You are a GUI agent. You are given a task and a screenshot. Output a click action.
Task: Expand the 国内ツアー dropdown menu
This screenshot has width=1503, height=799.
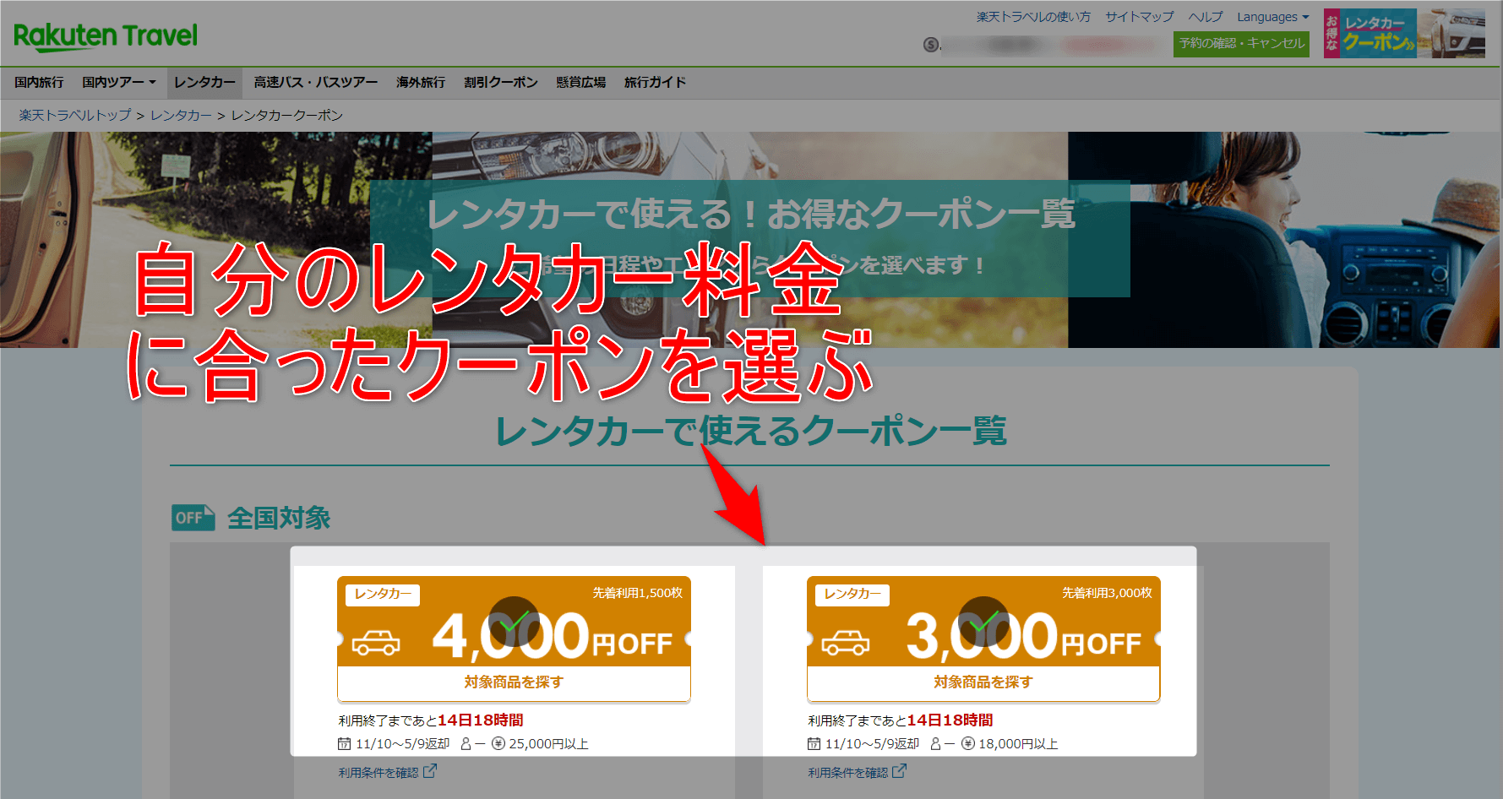[118, 82]
